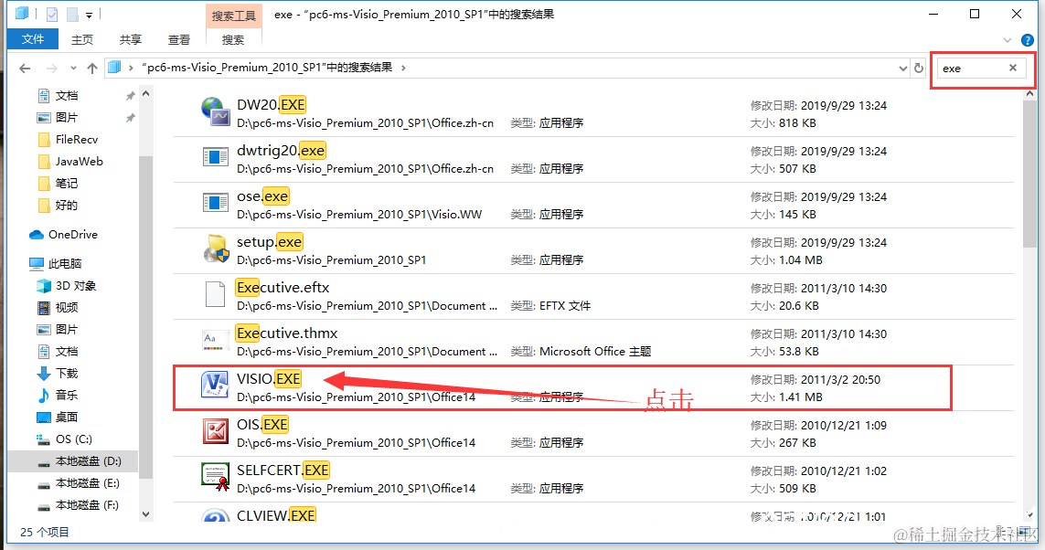
Task: Open 好的 folder in sidebar
Action: [x=58, y=206]
